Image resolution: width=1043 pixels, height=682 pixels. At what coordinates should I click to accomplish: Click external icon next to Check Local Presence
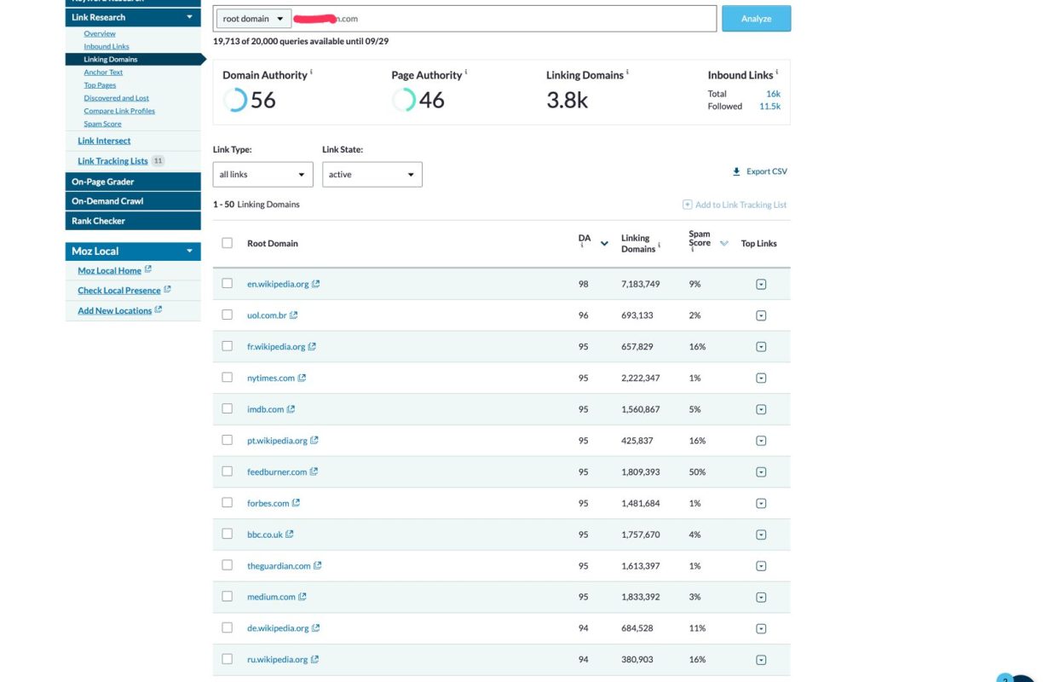168,290
